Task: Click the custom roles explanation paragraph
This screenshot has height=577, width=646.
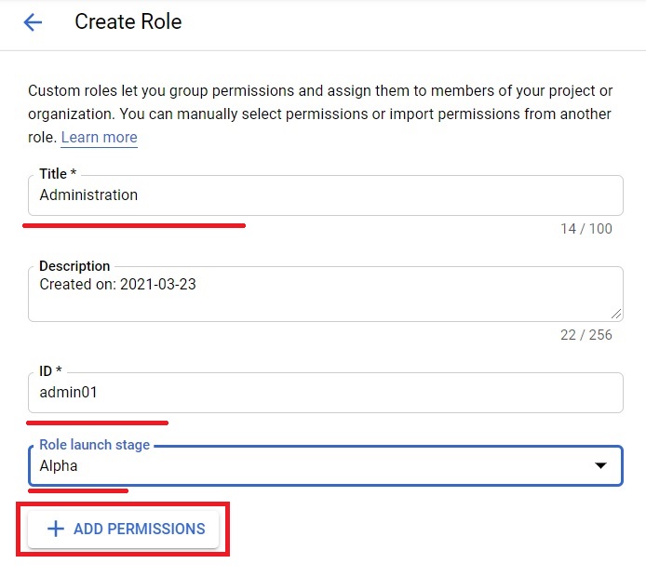Action: click(320, 114)
